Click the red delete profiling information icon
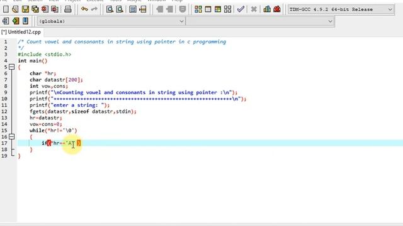 pos(277,9)
